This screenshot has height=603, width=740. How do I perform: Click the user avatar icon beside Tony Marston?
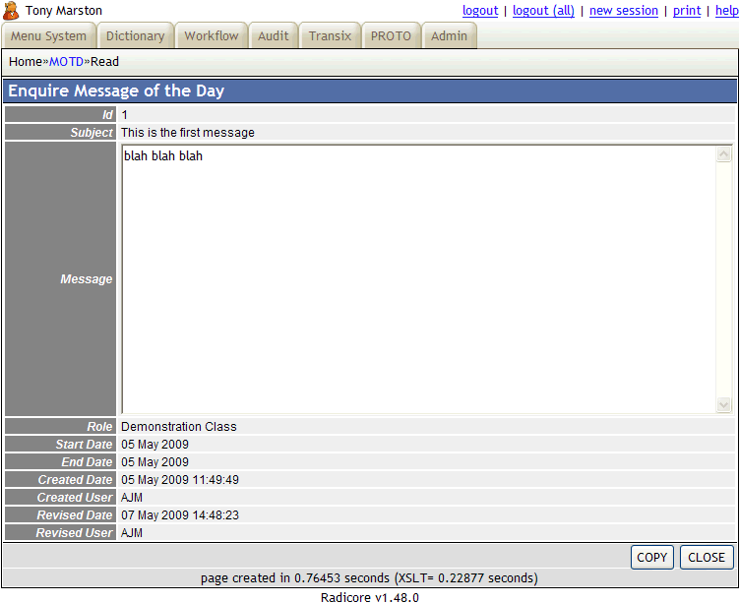pos(12,11)
